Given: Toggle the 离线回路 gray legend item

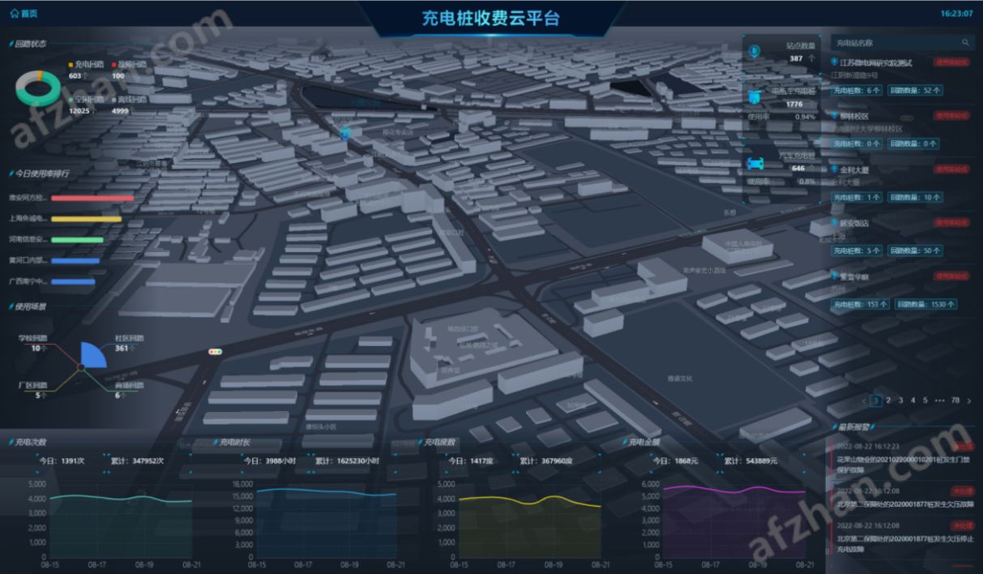Looking at the screenshot, I should 130,99.
